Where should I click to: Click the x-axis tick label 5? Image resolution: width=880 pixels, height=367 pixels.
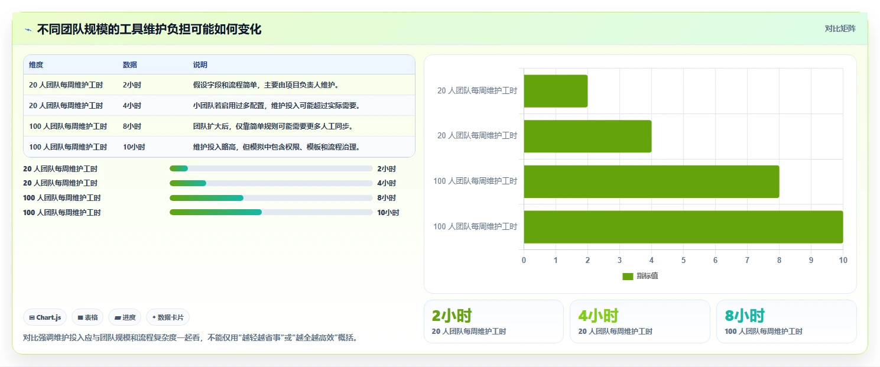(683, 261)
